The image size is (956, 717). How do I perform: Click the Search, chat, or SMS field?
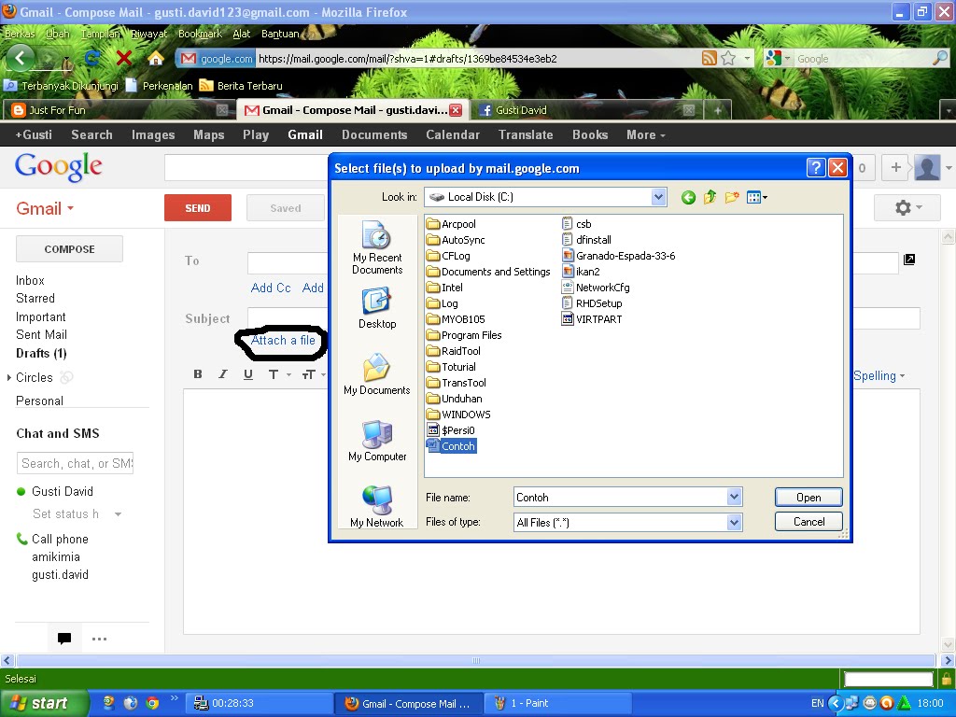(x=75, y=463)
